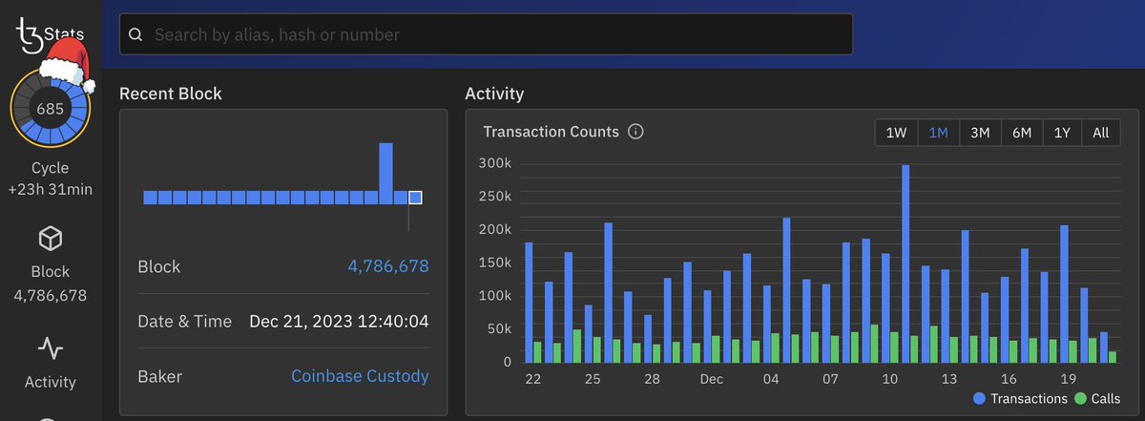Show Transaction Counts info tooltip icon

[x=635, y=132]
